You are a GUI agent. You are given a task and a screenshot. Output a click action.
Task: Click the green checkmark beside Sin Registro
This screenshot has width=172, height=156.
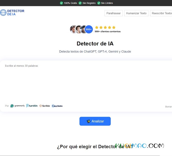(80, 3)
